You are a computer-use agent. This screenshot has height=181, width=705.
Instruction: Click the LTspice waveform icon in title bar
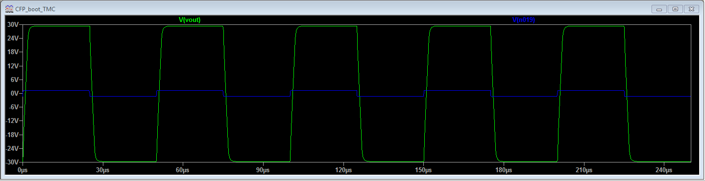9,9
